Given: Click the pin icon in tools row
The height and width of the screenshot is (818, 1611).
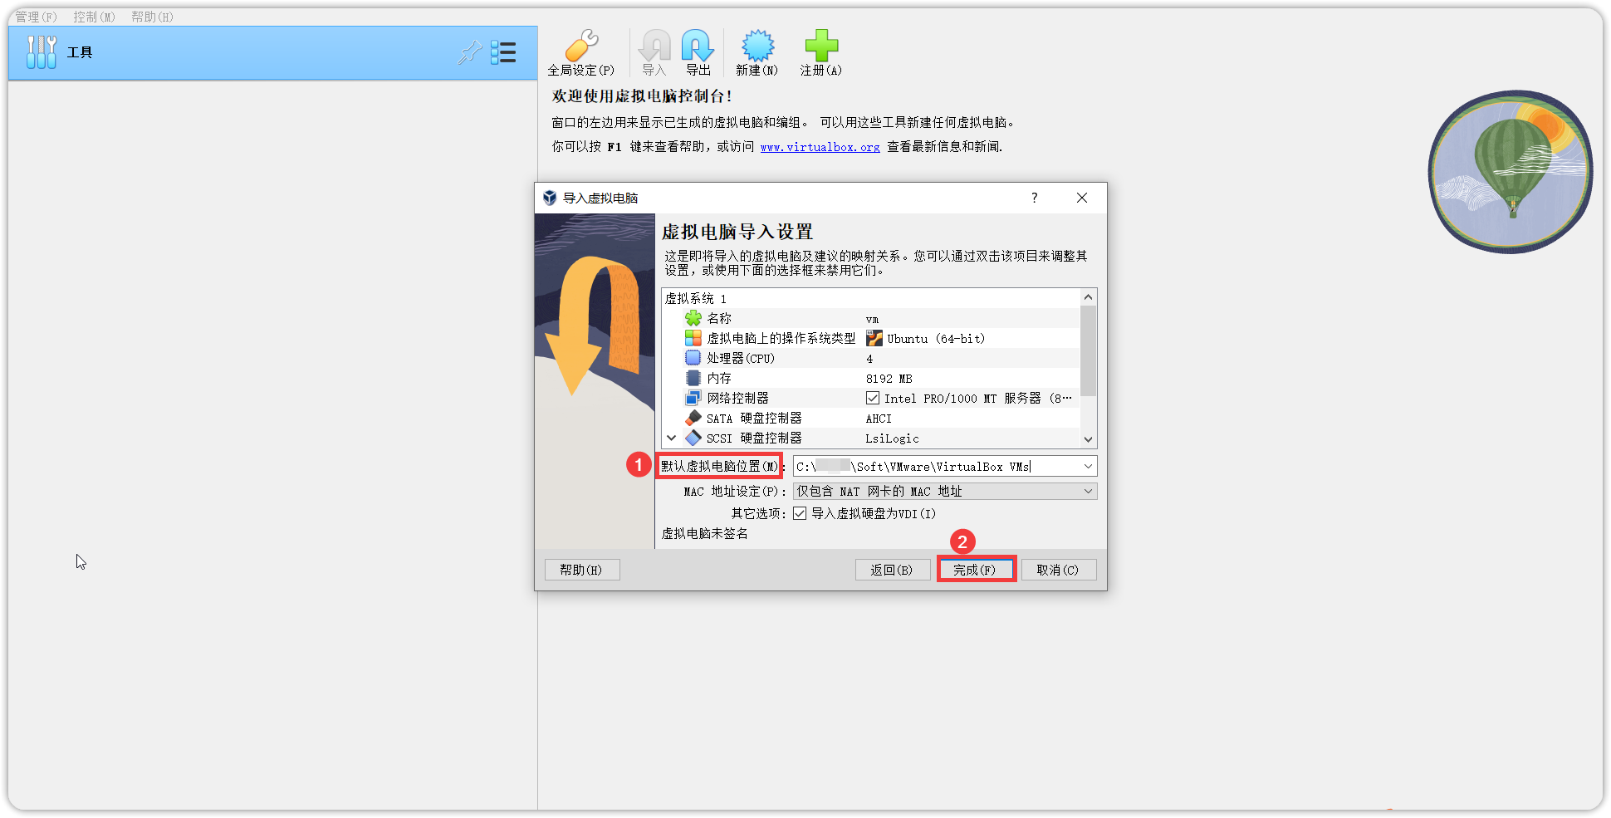Looking at the screenshot, I should pos(470,52).
